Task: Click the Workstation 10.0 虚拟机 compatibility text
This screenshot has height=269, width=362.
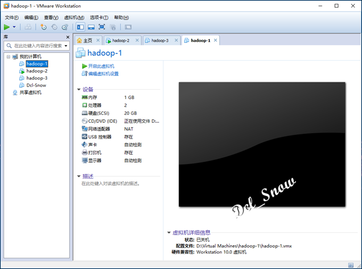Action: point(221,252)
